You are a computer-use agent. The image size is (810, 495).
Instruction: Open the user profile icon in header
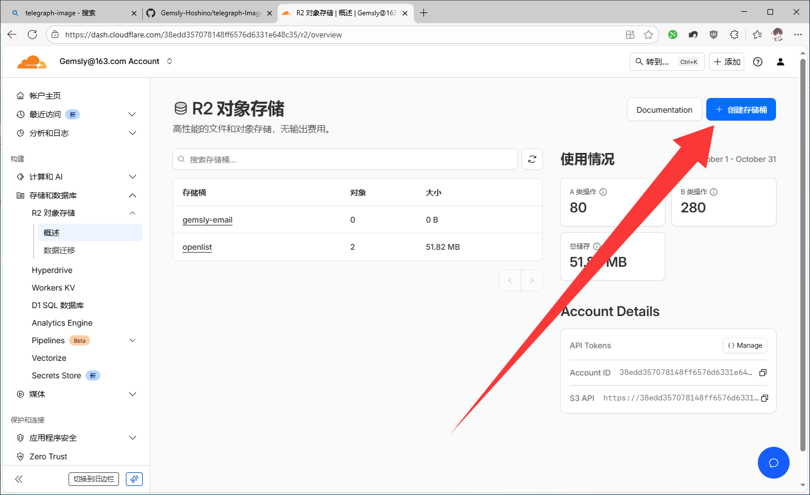point(780,62)
